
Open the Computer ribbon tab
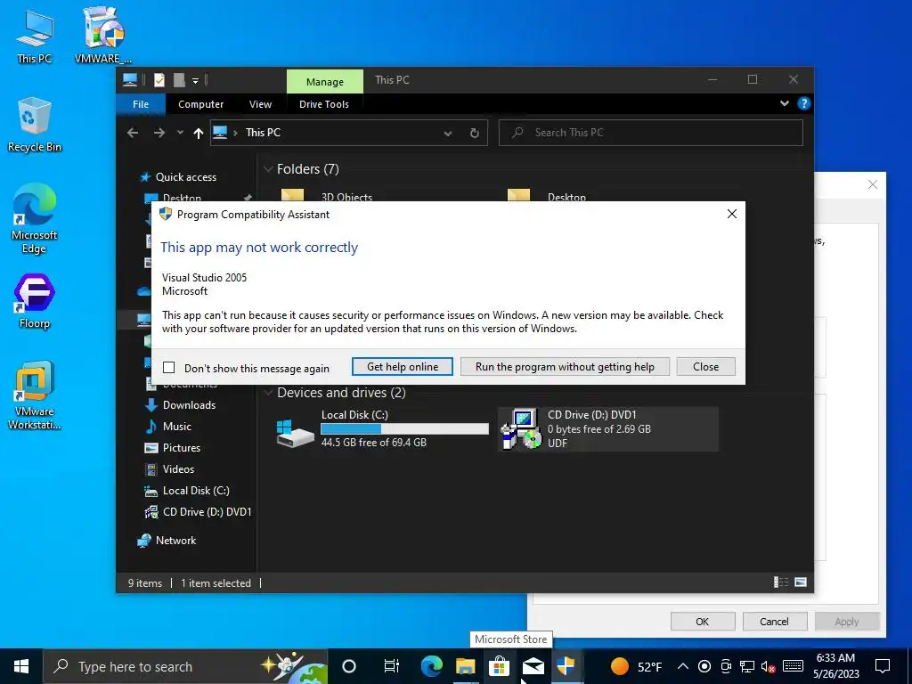pyautogui.click(x=200, y=104)
